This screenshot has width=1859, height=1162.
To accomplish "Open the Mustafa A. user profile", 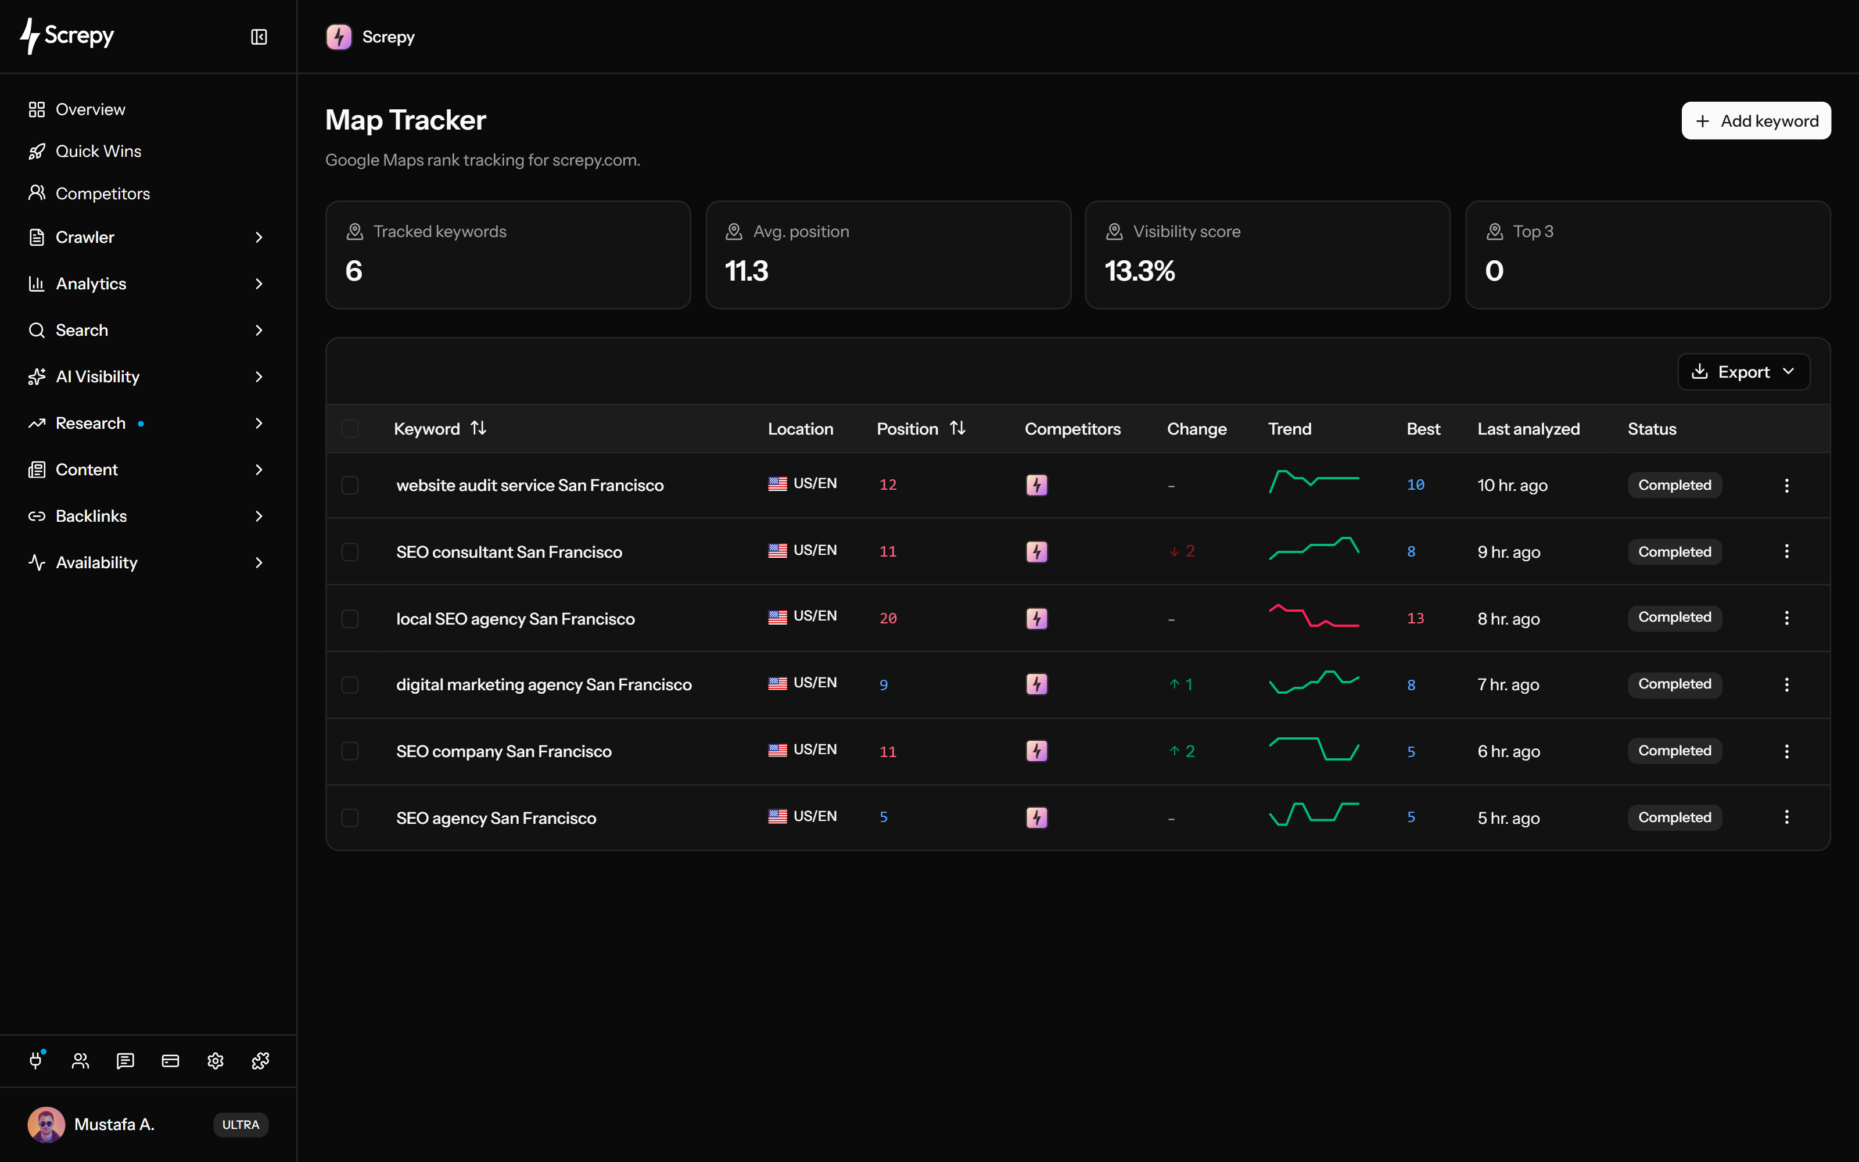I will (x=91, y=1124).
